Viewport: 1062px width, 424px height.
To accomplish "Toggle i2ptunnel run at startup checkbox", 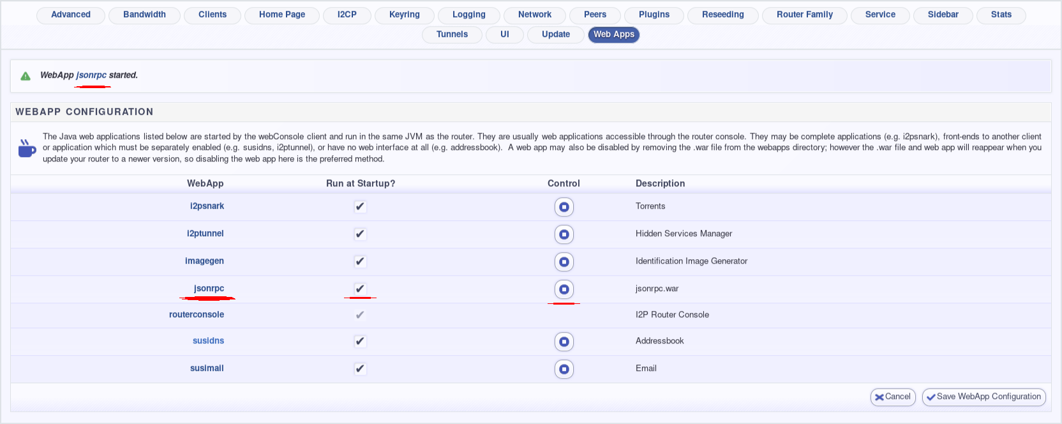I will 360,234.
